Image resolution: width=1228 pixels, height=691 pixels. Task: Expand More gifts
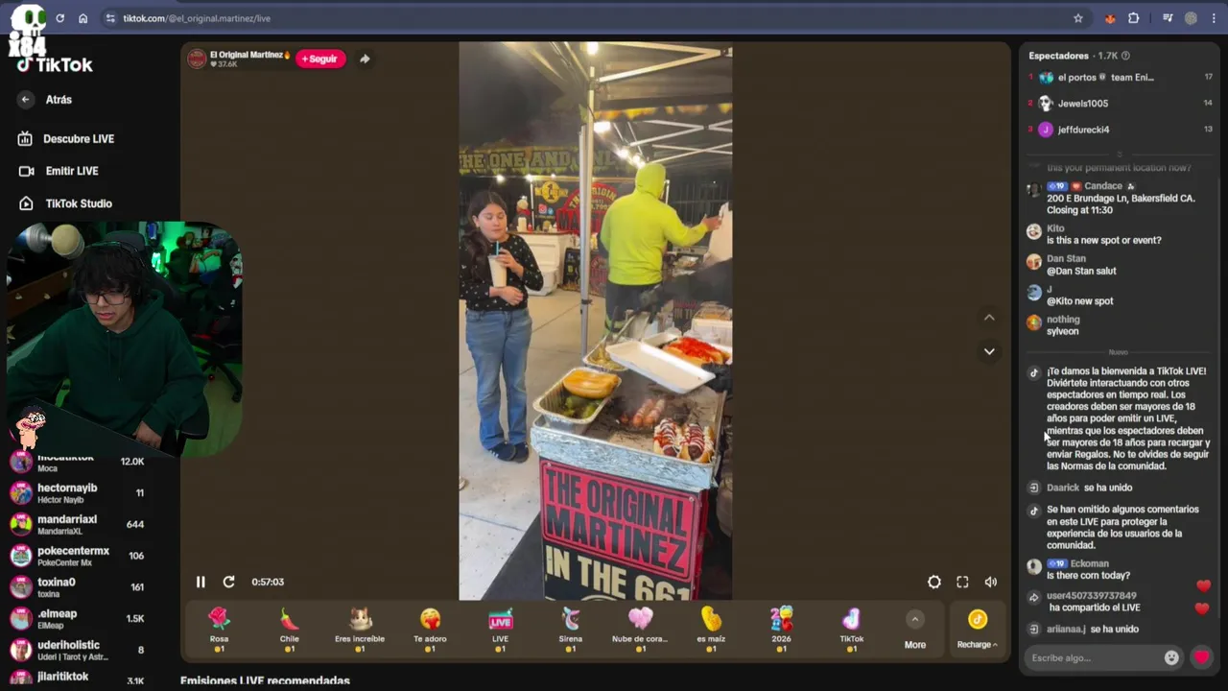click(915, 631)
